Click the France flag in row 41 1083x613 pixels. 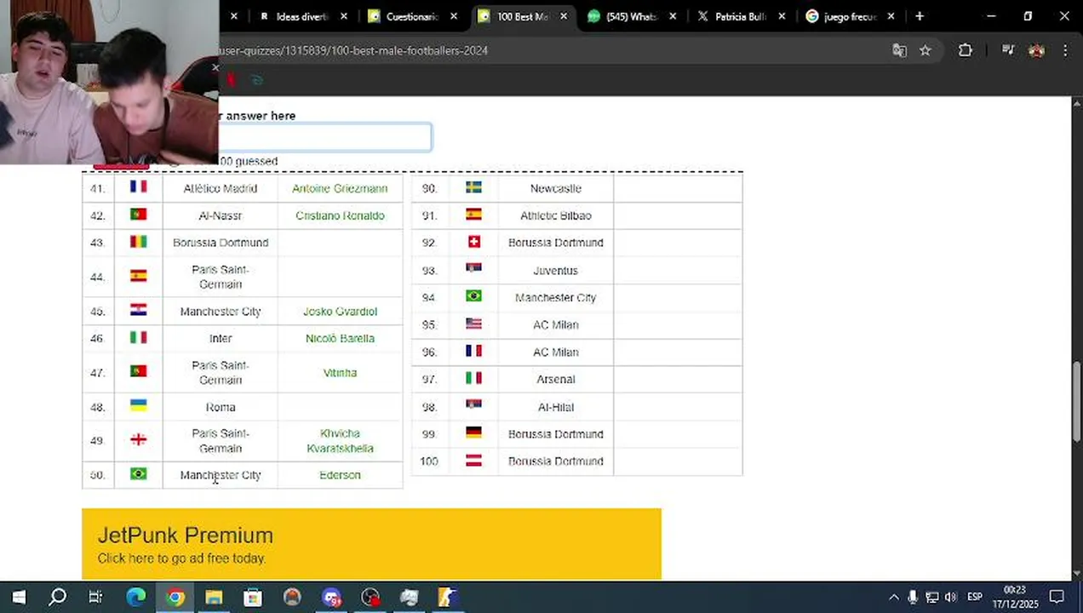click(138, 186)
